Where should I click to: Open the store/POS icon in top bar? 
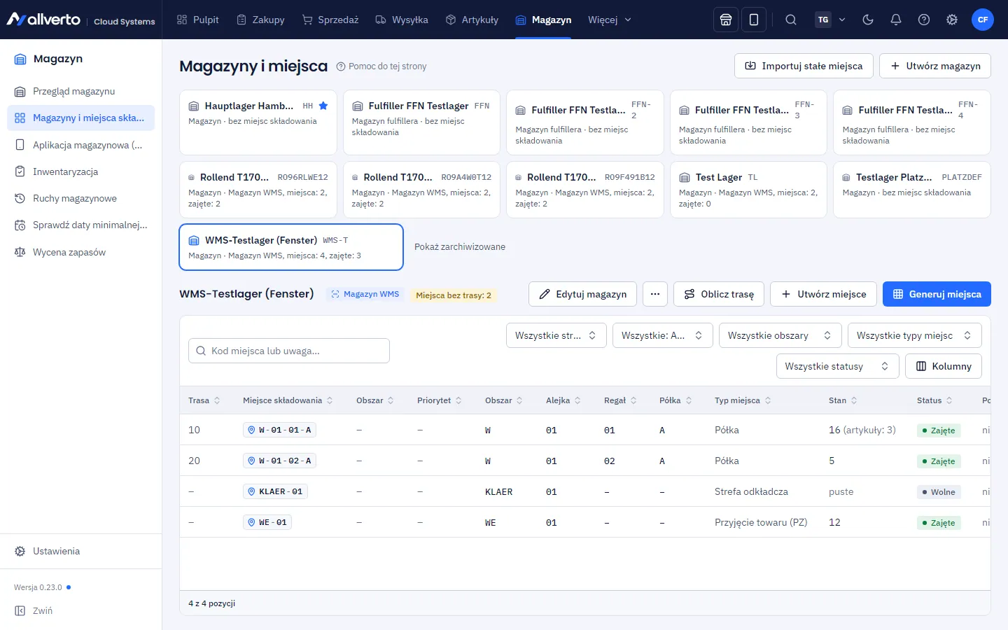[x=726, y=20]
